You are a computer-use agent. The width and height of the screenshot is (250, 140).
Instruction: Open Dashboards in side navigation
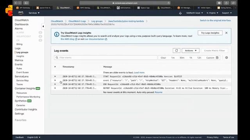[21, 24]
